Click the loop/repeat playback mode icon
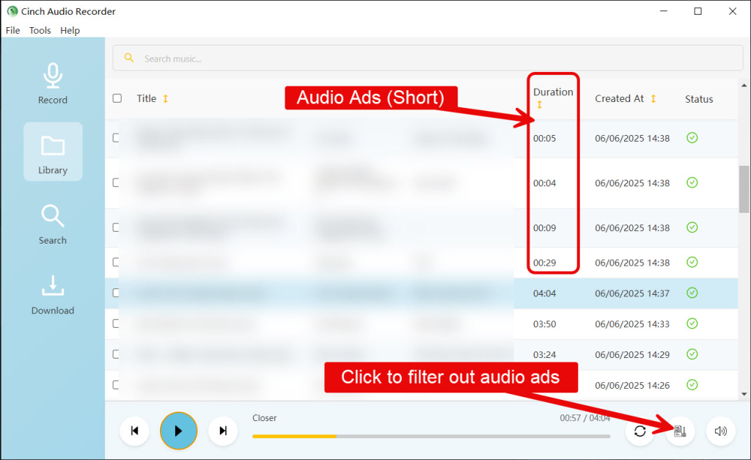This screenshot has width=751, height=460. click(x=640, y=431)
